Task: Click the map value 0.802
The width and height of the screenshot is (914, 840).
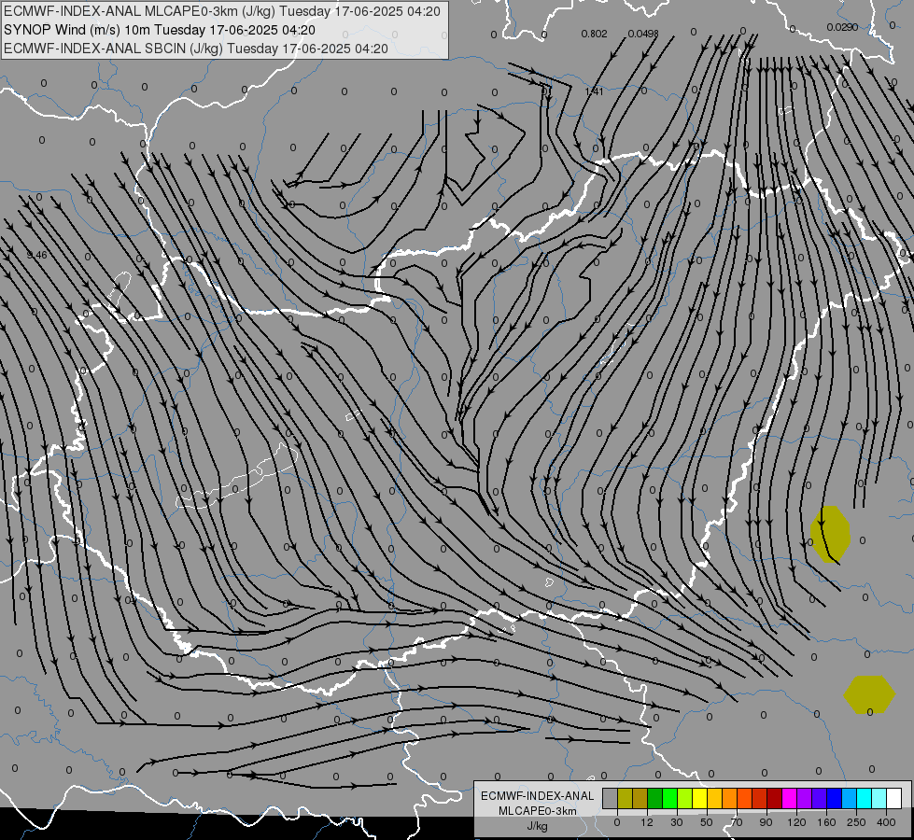Action: click(594, 34)
